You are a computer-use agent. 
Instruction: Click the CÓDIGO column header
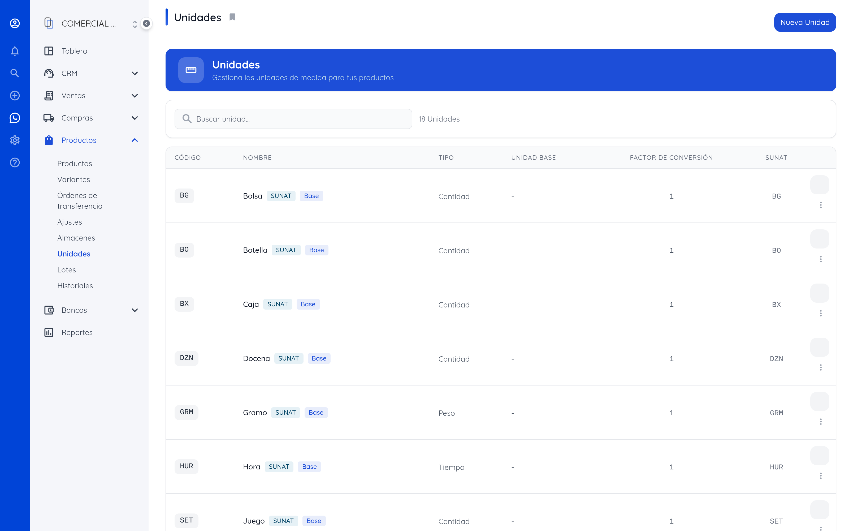pos(188,158)
